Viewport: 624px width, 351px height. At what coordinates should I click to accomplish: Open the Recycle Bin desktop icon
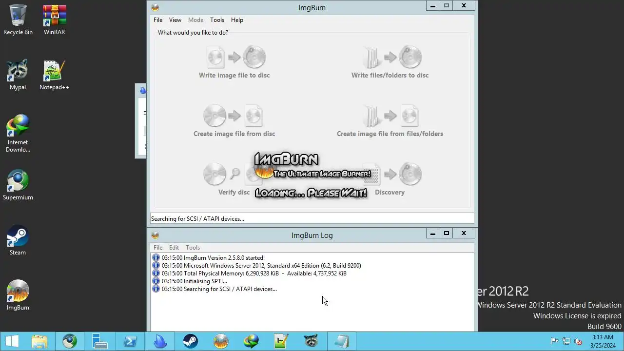pos(18,20)
